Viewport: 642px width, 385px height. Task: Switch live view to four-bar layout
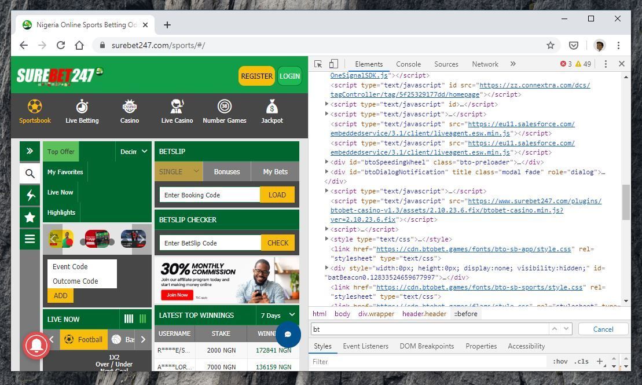pos(129,319)
